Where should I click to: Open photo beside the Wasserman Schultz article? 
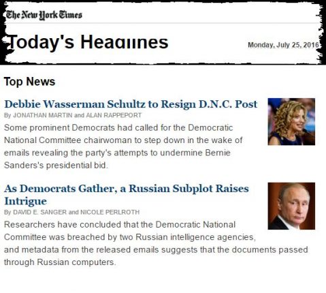291,121
